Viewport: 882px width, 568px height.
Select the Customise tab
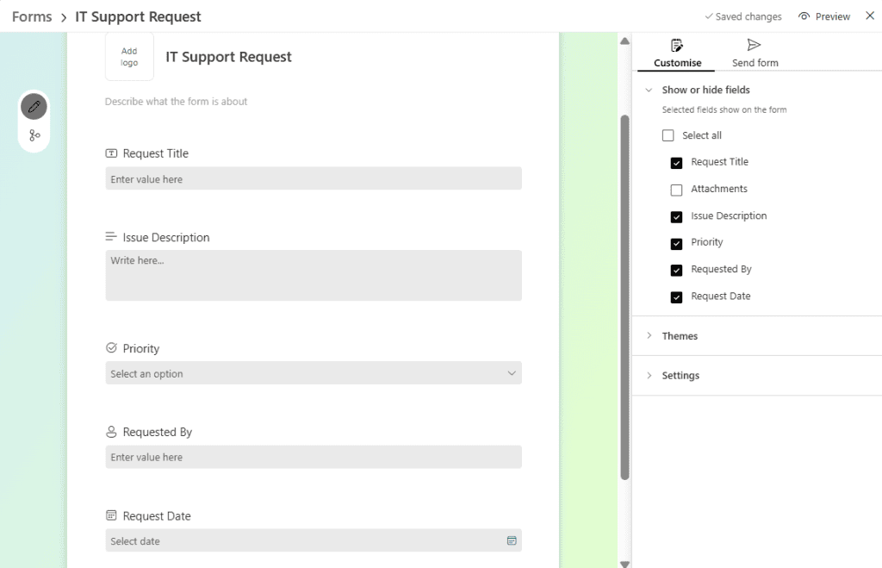pyautogui.click(x=676, y=51)
